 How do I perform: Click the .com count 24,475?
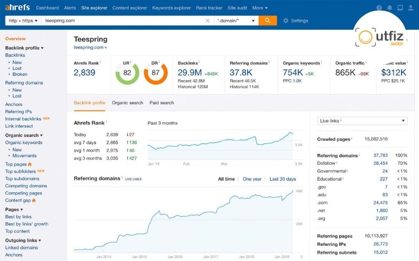coord(381,203)
